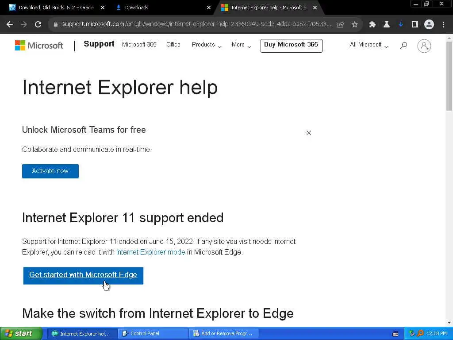Toggle the browser side panel
The width and height of the screenshot is (453, 340).
point(415,25)
